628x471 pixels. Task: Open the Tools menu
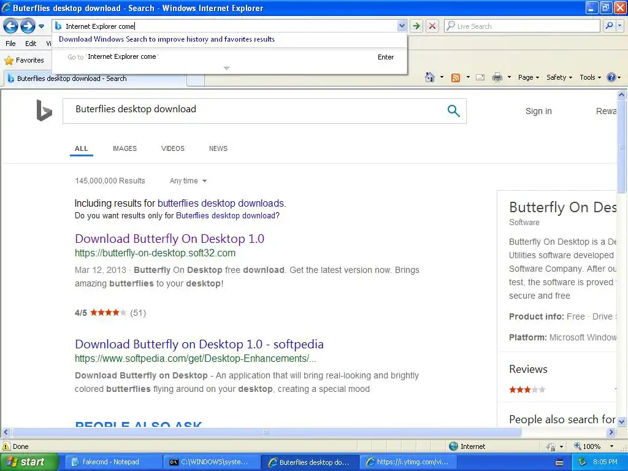point(590,77)
